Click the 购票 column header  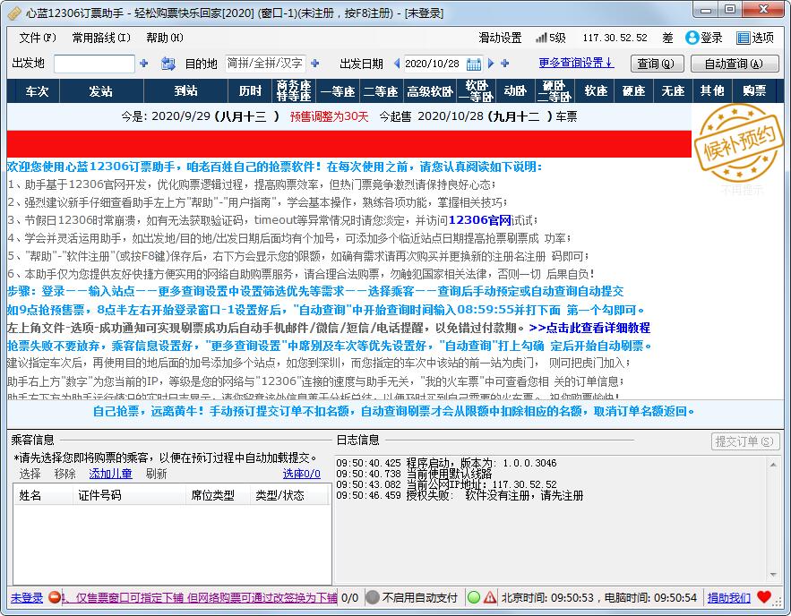754,90
